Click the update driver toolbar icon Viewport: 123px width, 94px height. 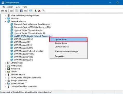(x=36, y=11)
